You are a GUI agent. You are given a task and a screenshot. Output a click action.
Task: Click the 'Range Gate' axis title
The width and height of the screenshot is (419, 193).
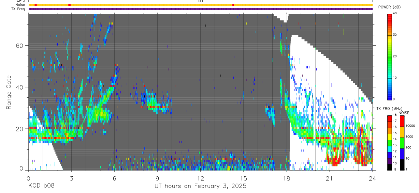[x=9, y=92]
